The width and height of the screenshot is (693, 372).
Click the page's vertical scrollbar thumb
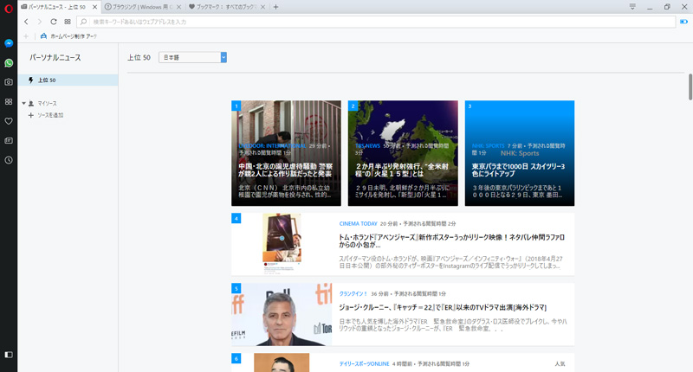pyautogui.click(x=690, y=87)
